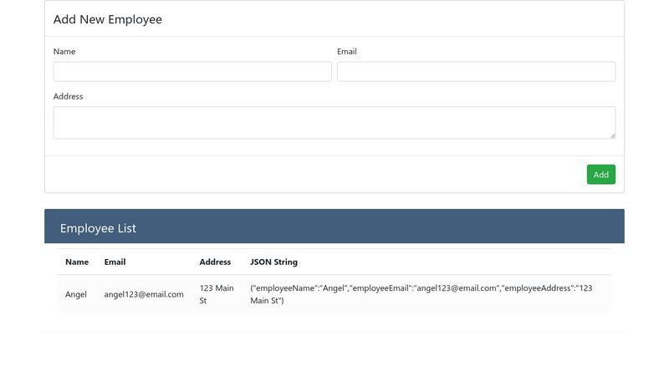669x376 pixels.
Task: Select the Address column header in the table
Action: pos(215,262)
